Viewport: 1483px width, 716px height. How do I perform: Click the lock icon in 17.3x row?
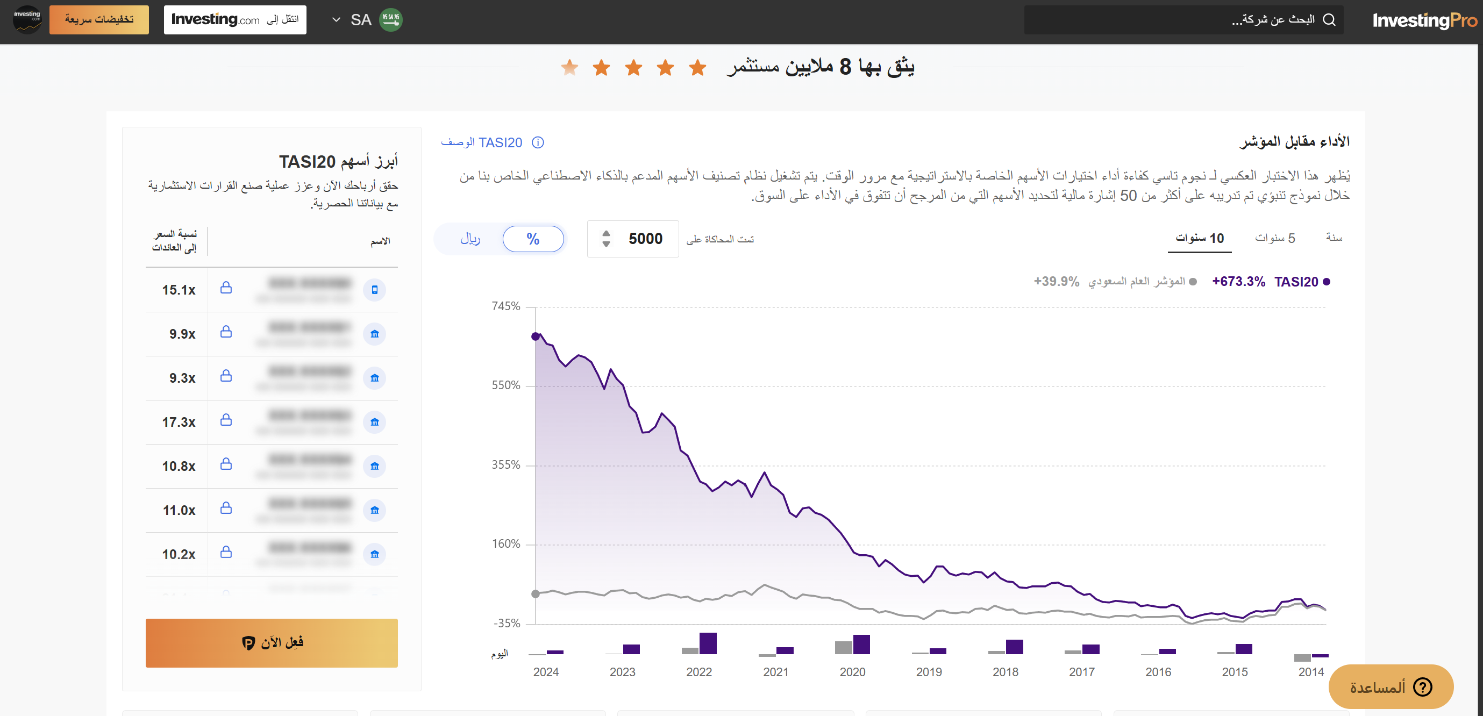[226, 420]
